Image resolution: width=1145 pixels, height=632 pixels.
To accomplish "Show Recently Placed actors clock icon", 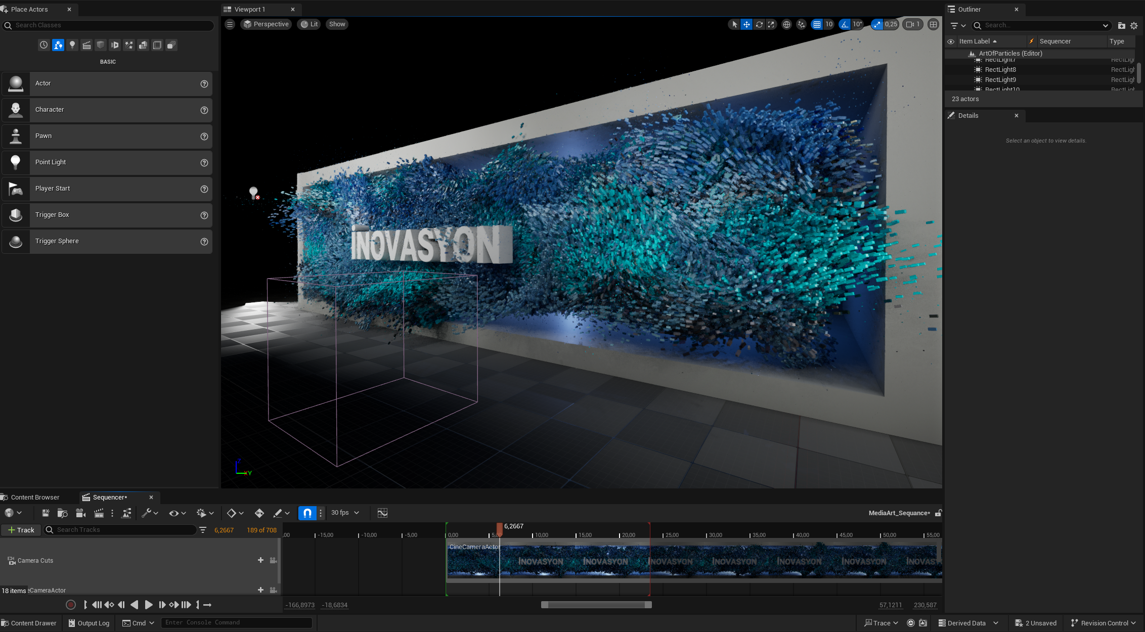I will pyautogui.click(x=44, y=45).
